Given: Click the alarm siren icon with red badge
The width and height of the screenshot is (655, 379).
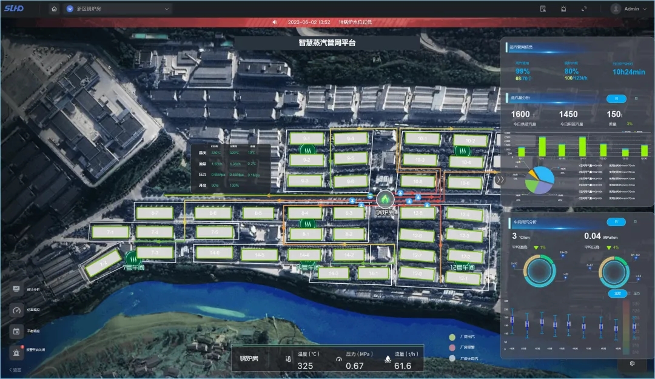Looking at the screenshot, I should click(16, 351).
